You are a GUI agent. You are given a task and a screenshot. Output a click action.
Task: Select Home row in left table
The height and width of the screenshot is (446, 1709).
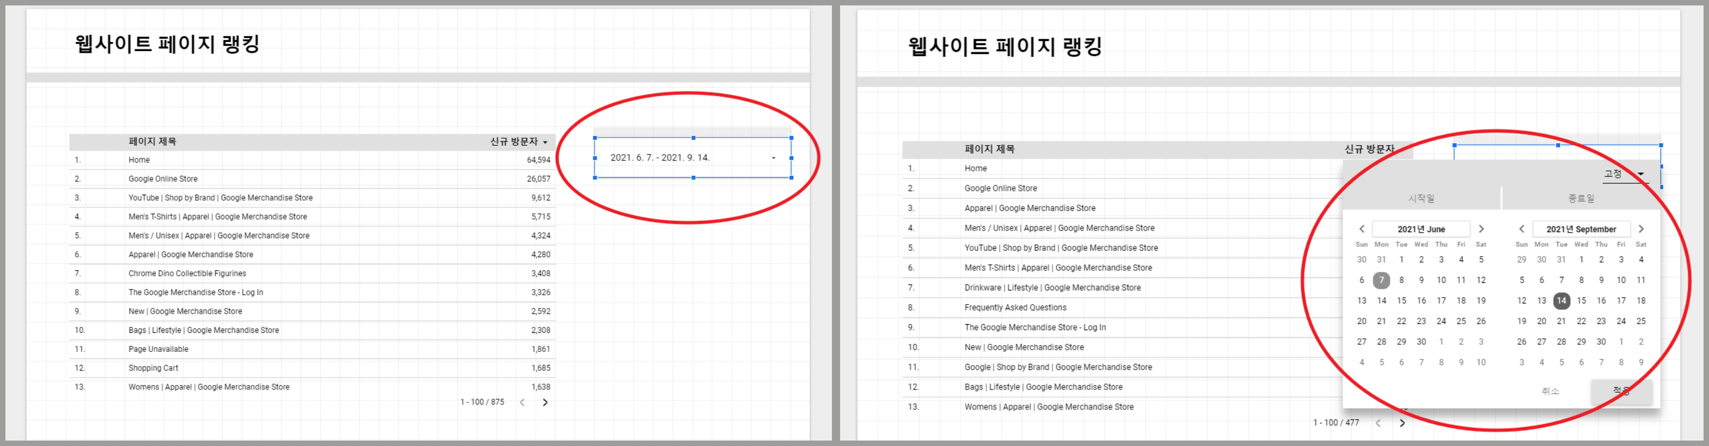pyautogui.click(x=312, y=160)
